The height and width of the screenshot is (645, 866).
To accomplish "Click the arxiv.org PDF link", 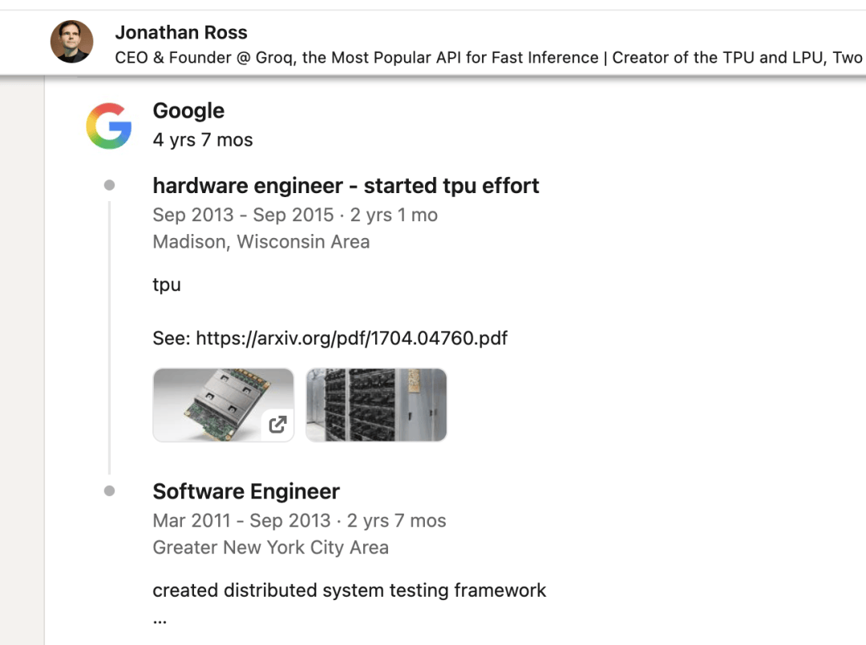I will tap(351, 337).
